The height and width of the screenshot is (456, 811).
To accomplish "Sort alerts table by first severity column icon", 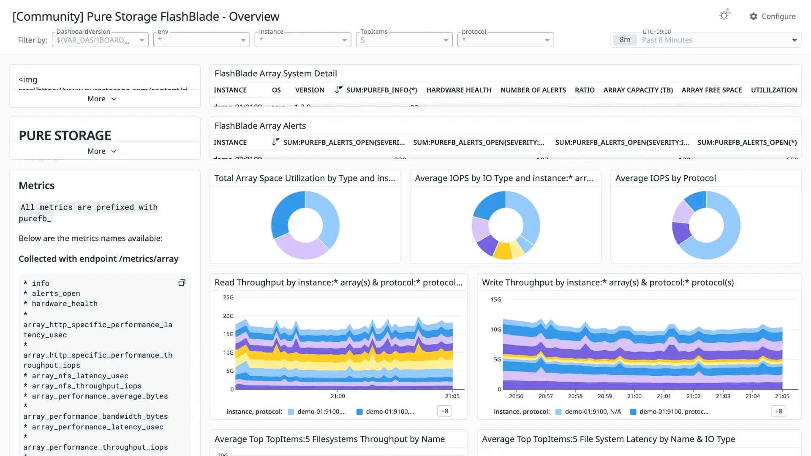I will tap(275, 142).
